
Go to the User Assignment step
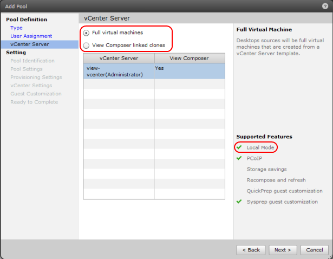[31, 36]
